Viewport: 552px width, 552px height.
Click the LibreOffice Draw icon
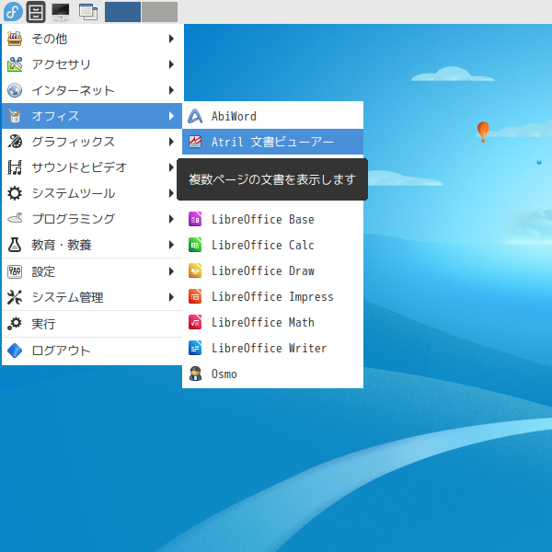pyautogui.click(x=195, y=270)
